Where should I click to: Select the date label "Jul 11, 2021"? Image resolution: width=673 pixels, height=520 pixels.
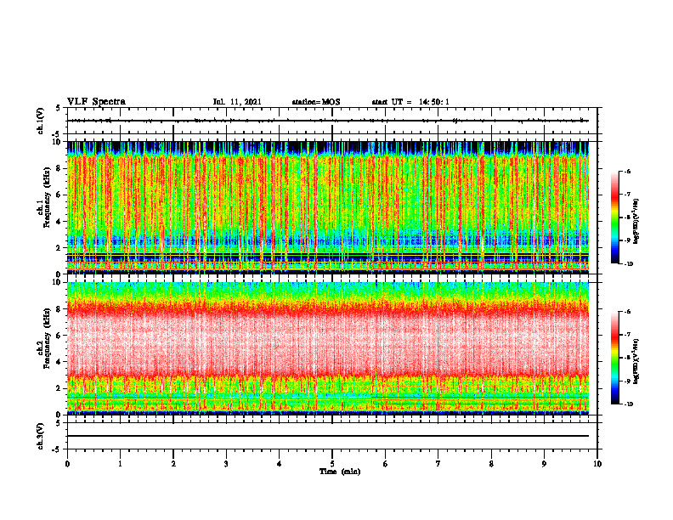[x=237, y=102]
